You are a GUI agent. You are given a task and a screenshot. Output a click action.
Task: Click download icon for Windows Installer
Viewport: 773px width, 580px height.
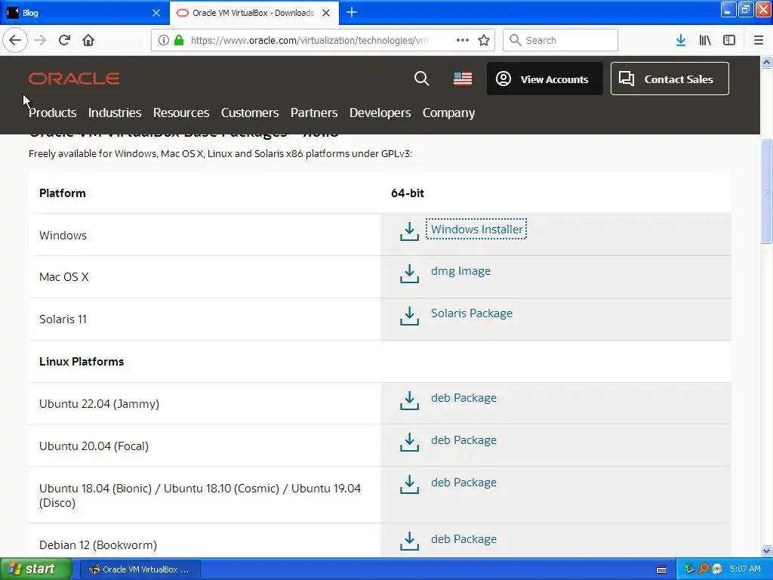(x=409, y=231)
